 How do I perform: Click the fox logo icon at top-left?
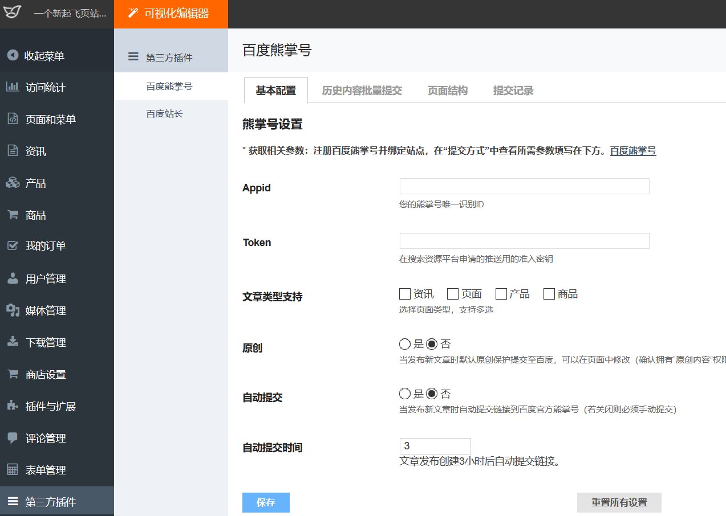tap(12, 12)
